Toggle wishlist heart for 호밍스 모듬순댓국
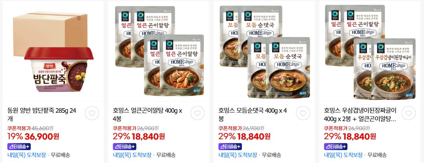 (303, 113)
